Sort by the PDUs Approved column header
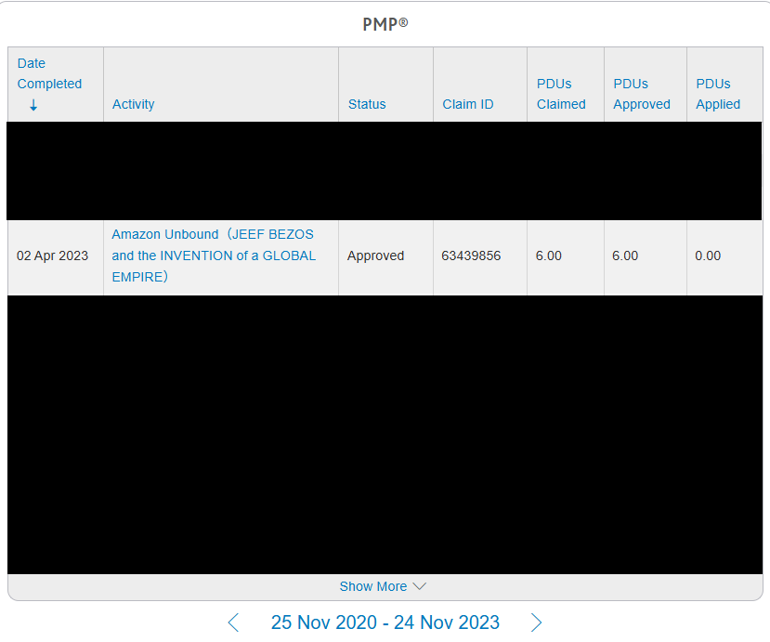The image size is (770, 642). (x=641, y=94)
